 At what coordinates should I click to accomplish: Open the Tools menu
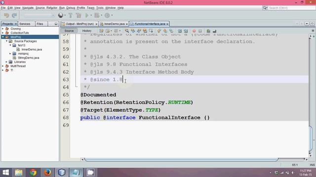point(100,8)
